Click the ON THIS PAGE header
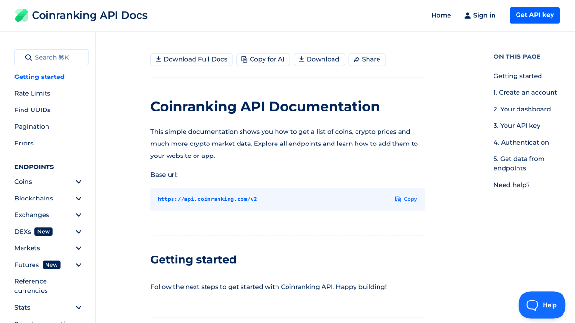 pyautogui.click(x=517, y=56)
